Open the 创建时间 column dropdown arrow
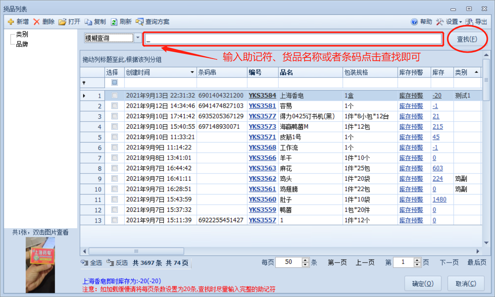The image size is (495, 297). 192,72
